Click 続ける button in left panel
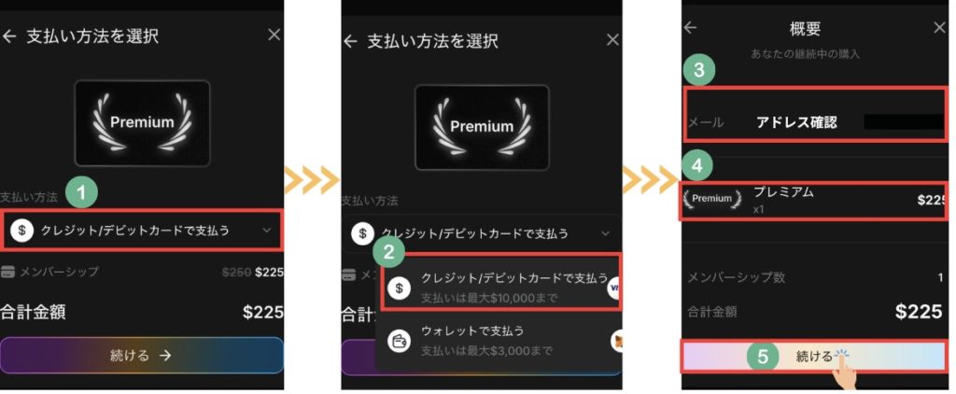 click(142, 356)
